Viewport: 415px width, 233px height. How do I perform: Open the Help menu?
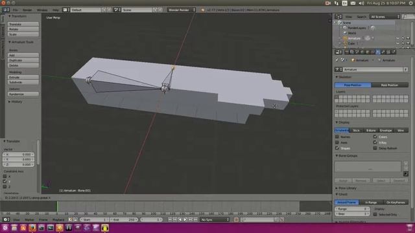56,10
